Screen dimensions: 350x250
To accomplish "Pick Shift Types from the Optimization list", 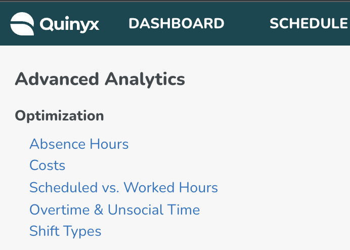I will click(65, 231).
